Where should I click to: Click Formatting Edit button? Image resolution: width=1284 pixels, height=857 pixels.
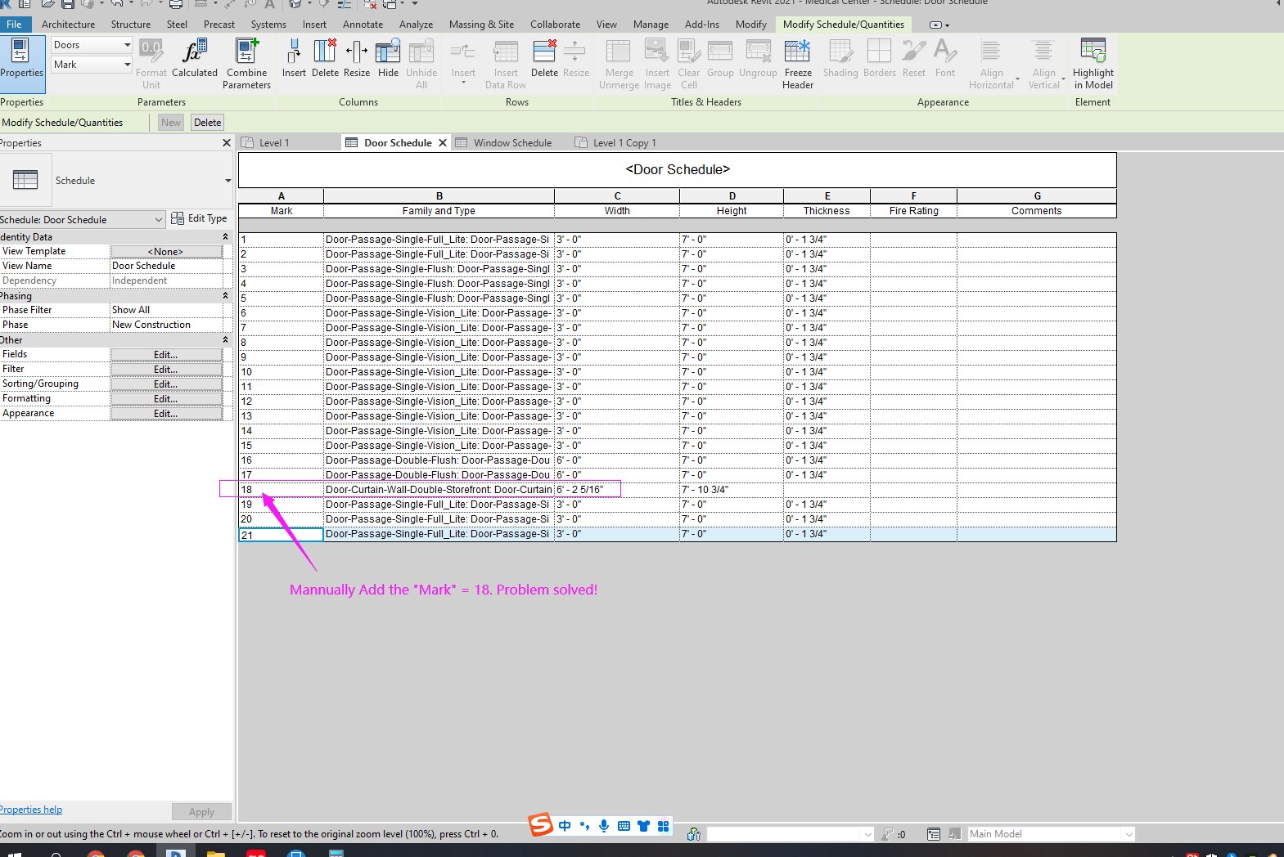tap(166, 399)
